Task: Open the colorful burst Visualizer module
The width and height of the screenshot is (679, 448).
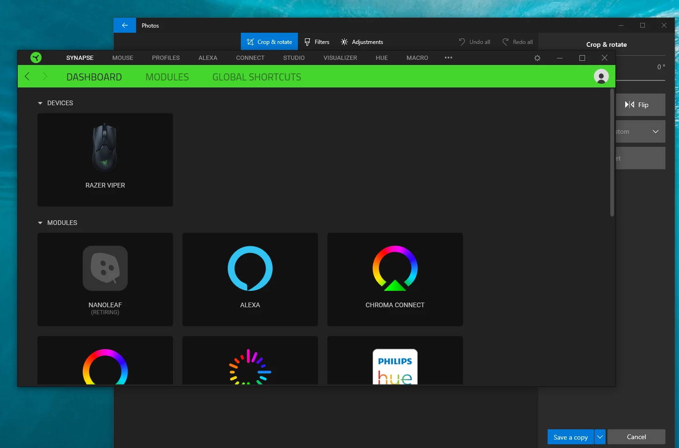Action: click(250, 367)
